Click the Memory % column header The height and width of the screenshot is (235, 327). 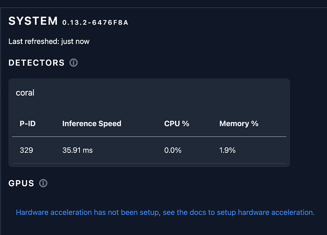coord(238,124)
